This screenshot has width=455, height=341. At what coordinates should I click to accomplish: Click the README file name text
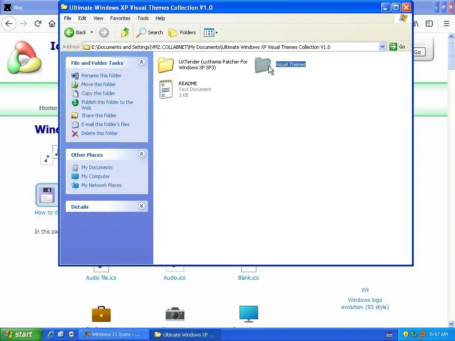tap(188, 83)
